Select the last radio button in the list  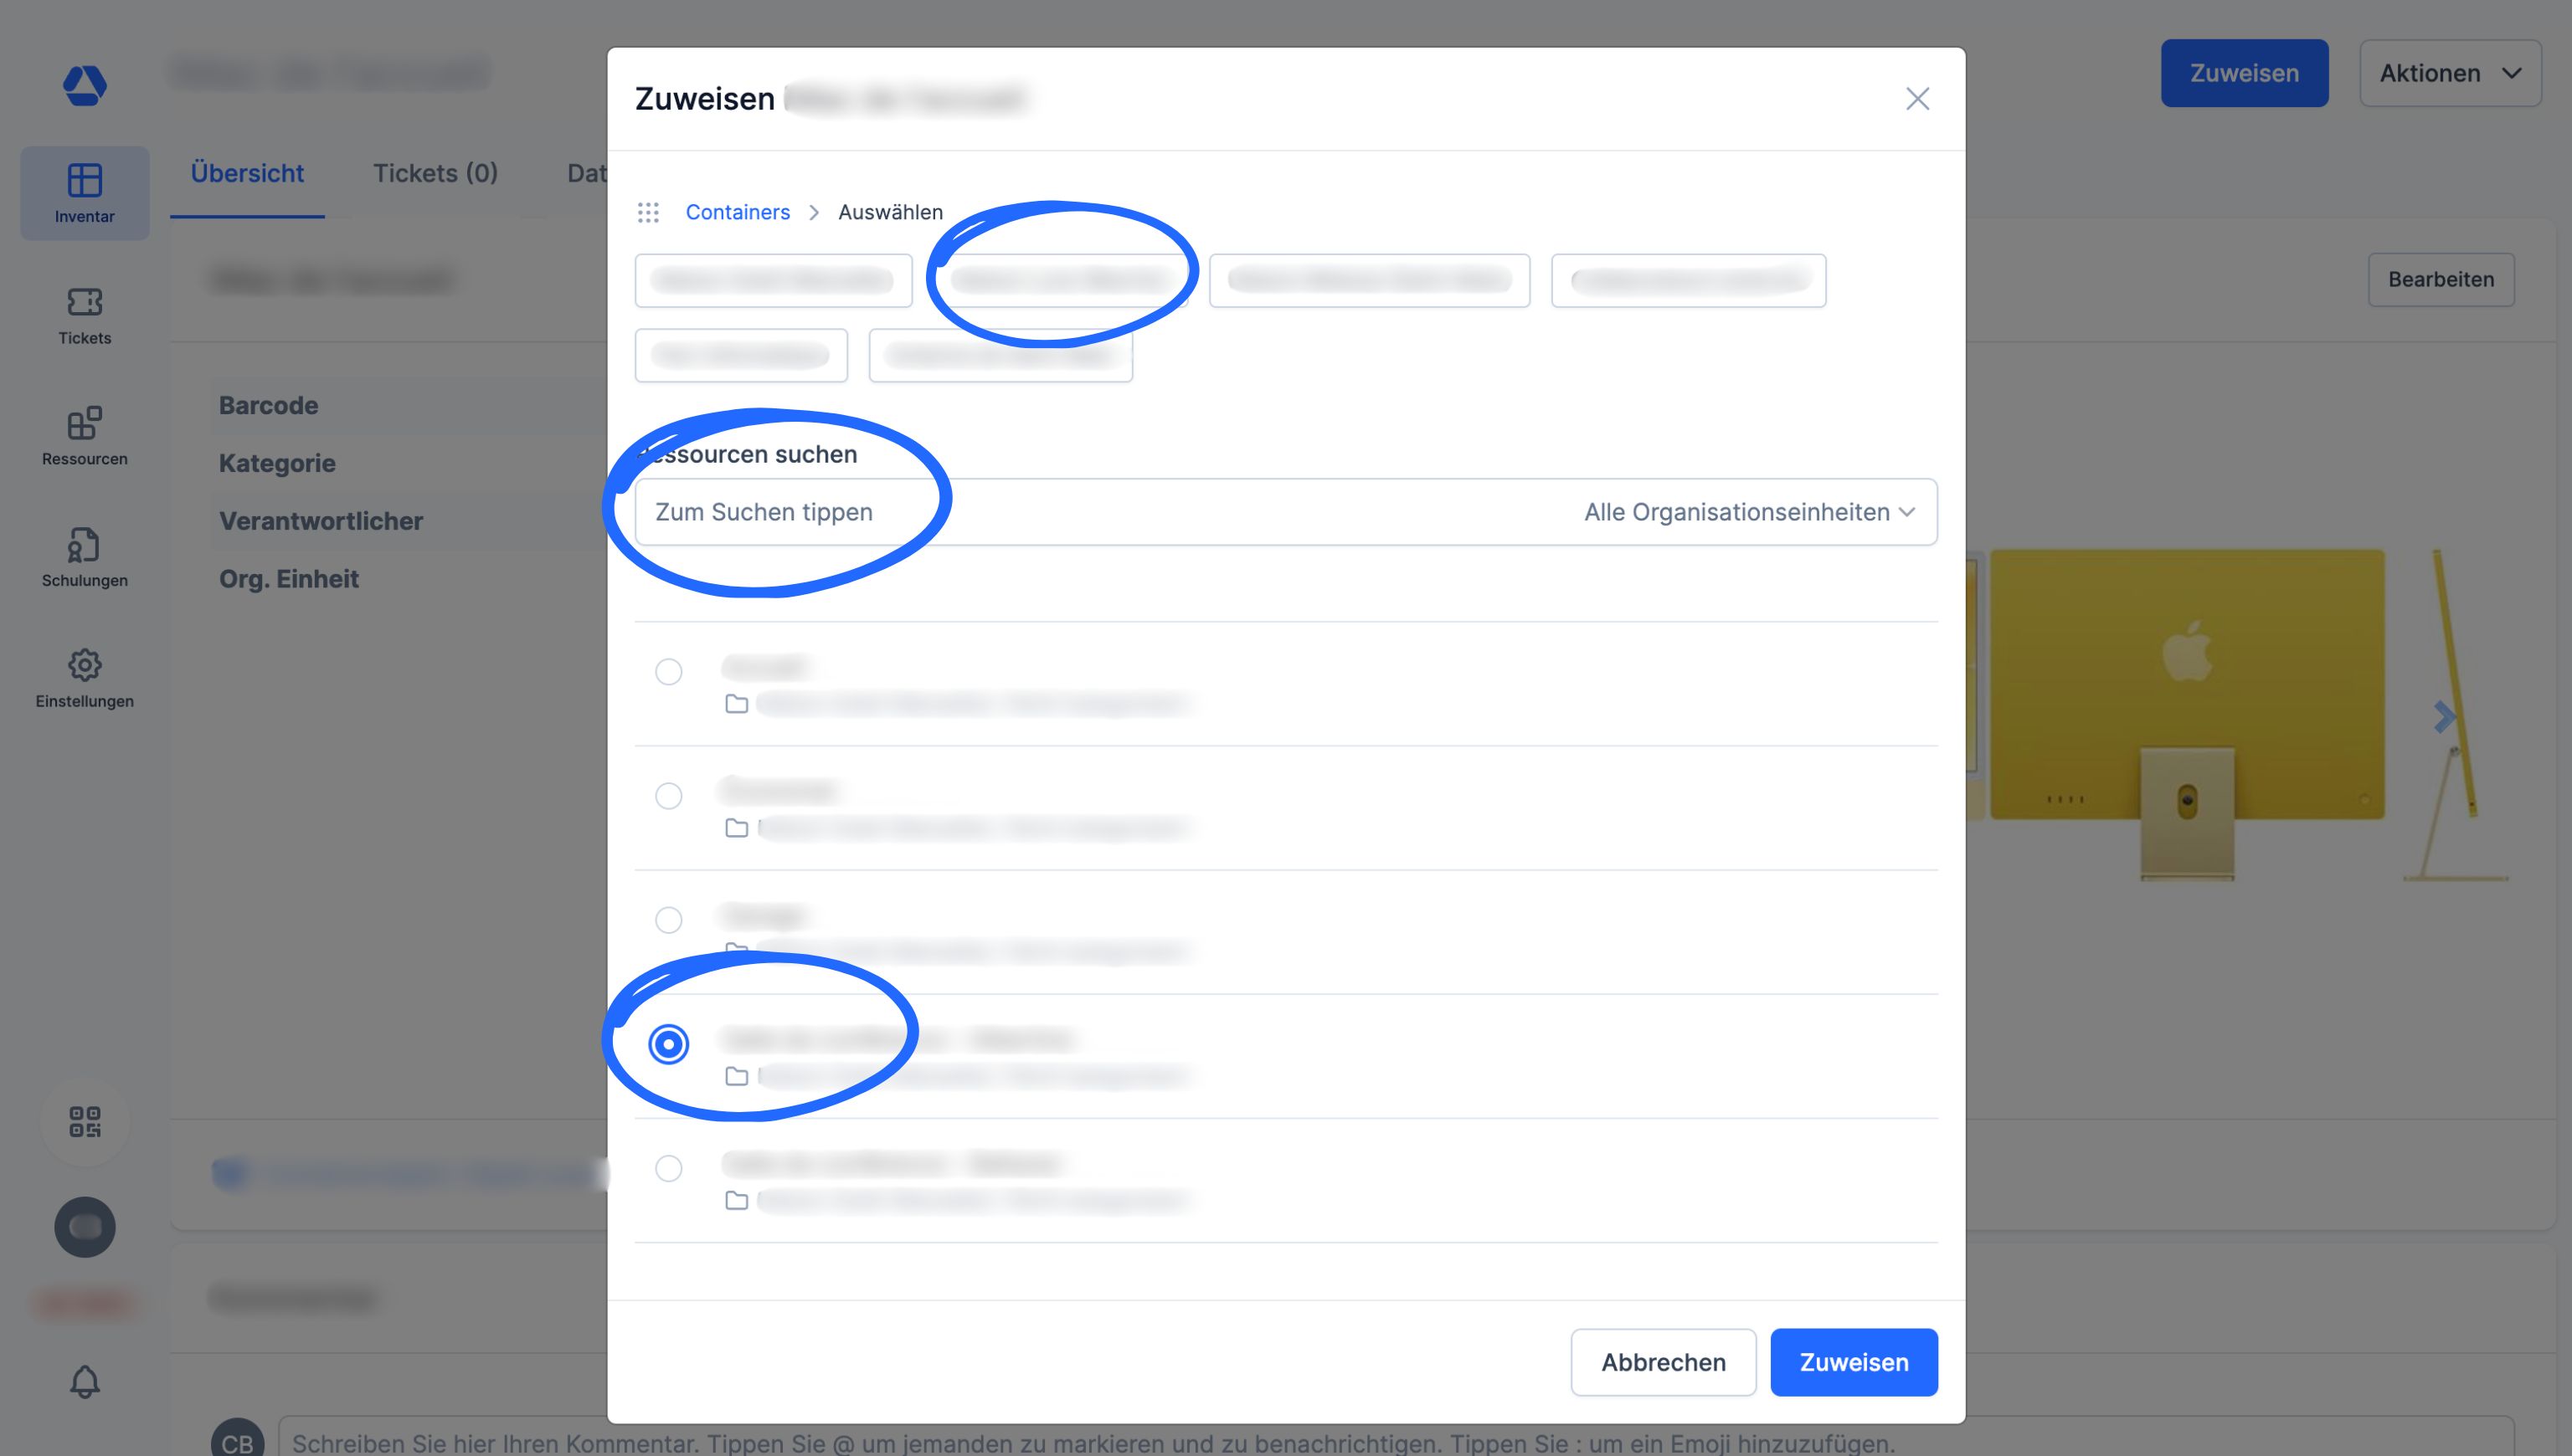[668, 1168]
